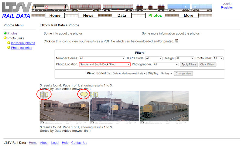The width and height of the screenshot is (243, 149).
Task: Expand the Design dropdown
Action: [185, 58]
